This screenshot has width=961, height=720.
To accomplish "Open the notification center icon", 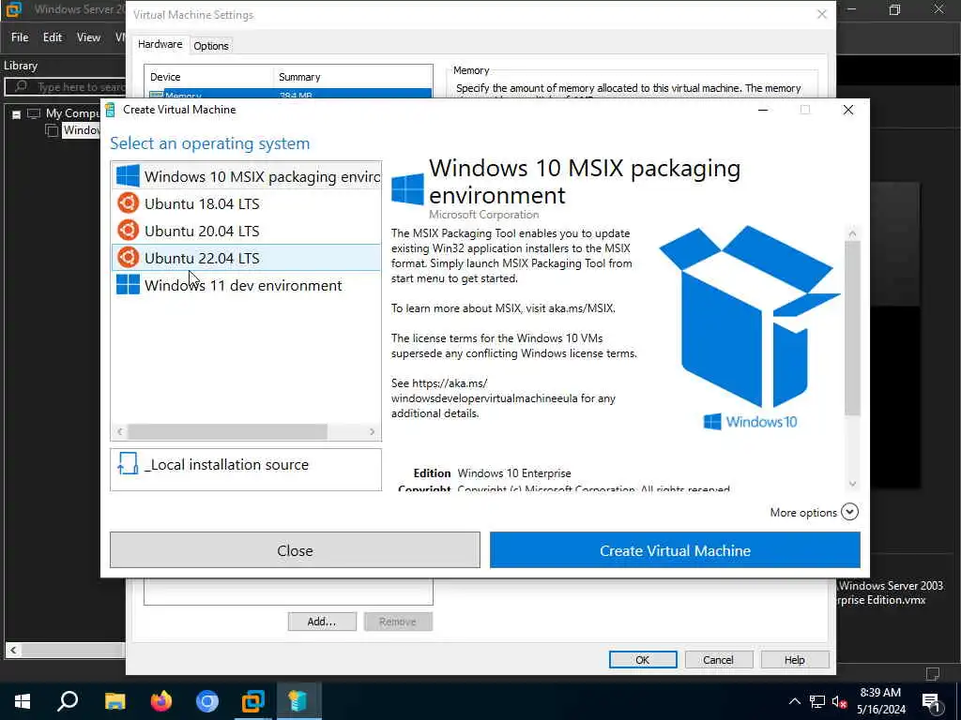I will coord(931,702).
